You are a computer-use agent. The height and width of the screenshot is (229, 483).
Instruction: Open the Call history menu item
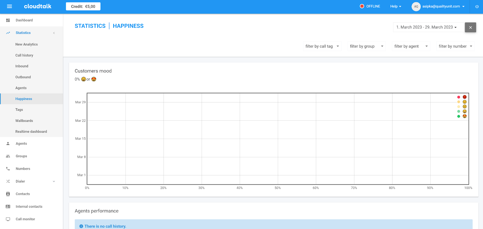24,55
